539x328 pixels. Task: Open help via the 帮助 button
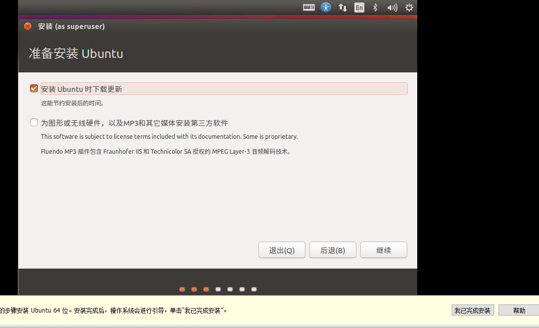[x=519, y=310]
